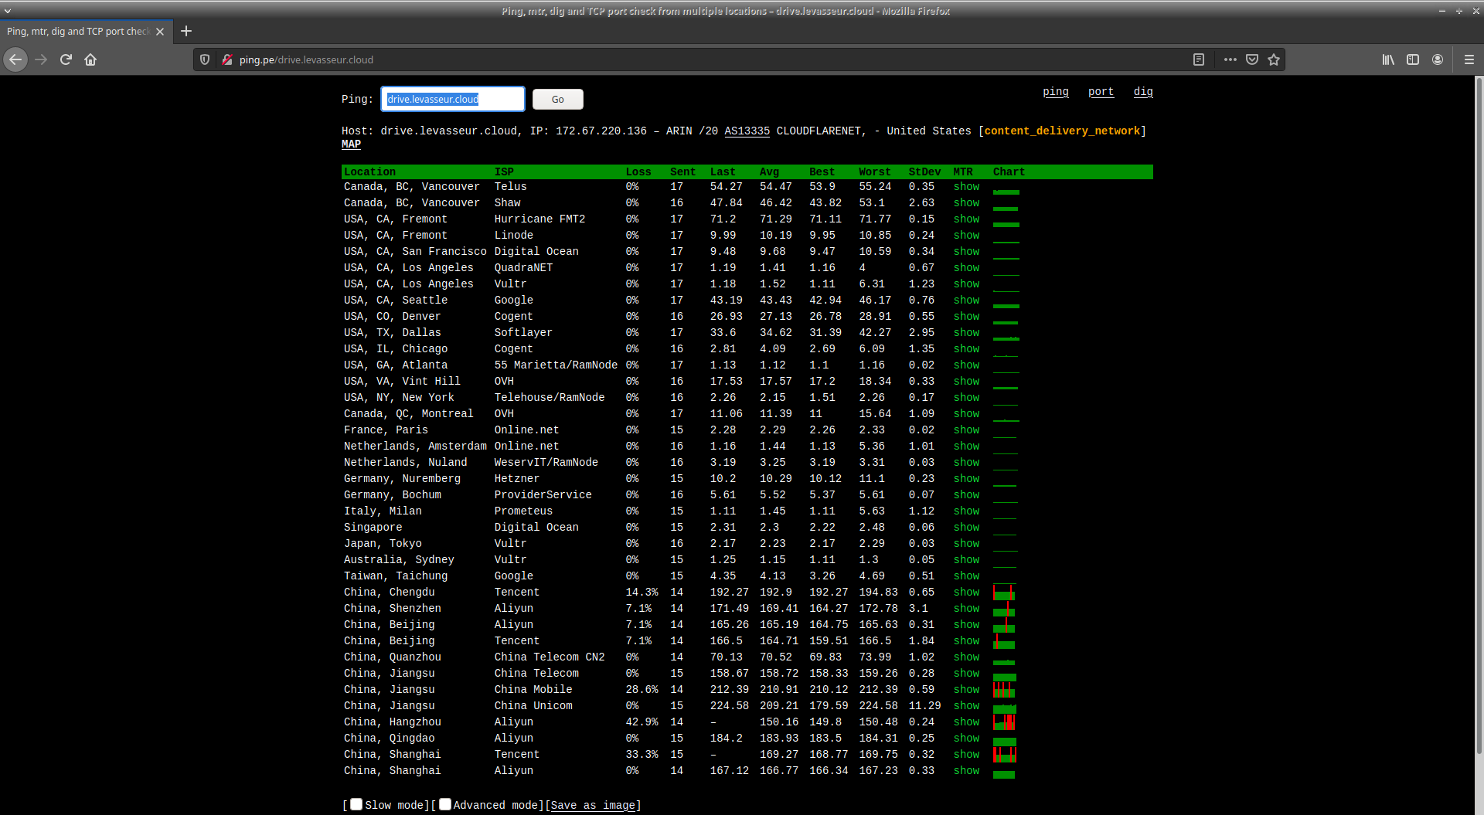Enable Advanced mode checkbox
The height and width of the screenshot is (815, 1484).
point(445,804)
